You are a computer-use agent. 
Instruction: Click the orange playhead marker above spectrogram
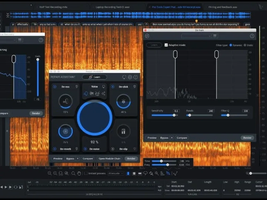click(197, 21)
